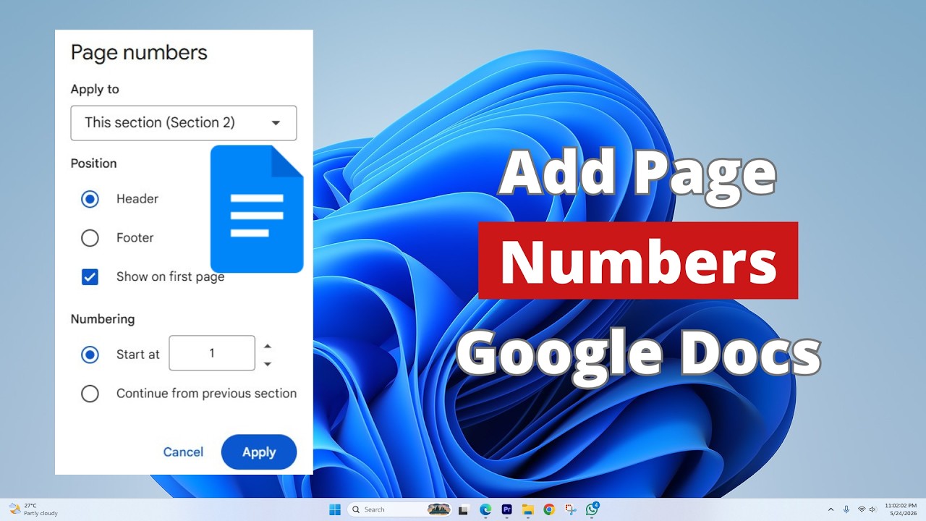Select the Start at numbering radio button
The height and width of the screenshot is (521, 926).
pyautogui.click(x=90, y=355)
